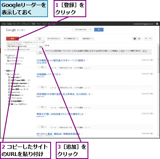Star the めぐみさん報道 article
Viewport: 160px width, 159px height.
coord(82,134)
